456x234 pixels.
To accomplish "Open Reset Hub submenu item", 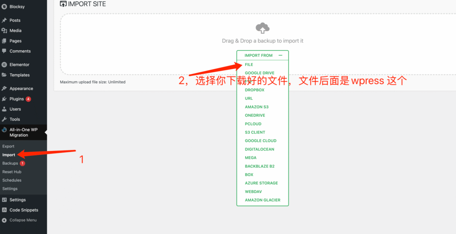I will point(12,172).
